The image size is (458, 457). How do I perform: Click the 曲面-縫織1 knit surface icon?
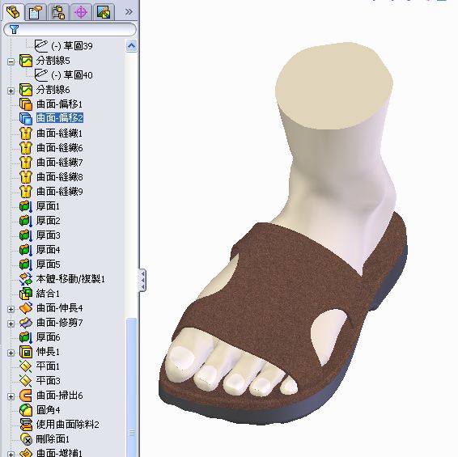point(26,133)
